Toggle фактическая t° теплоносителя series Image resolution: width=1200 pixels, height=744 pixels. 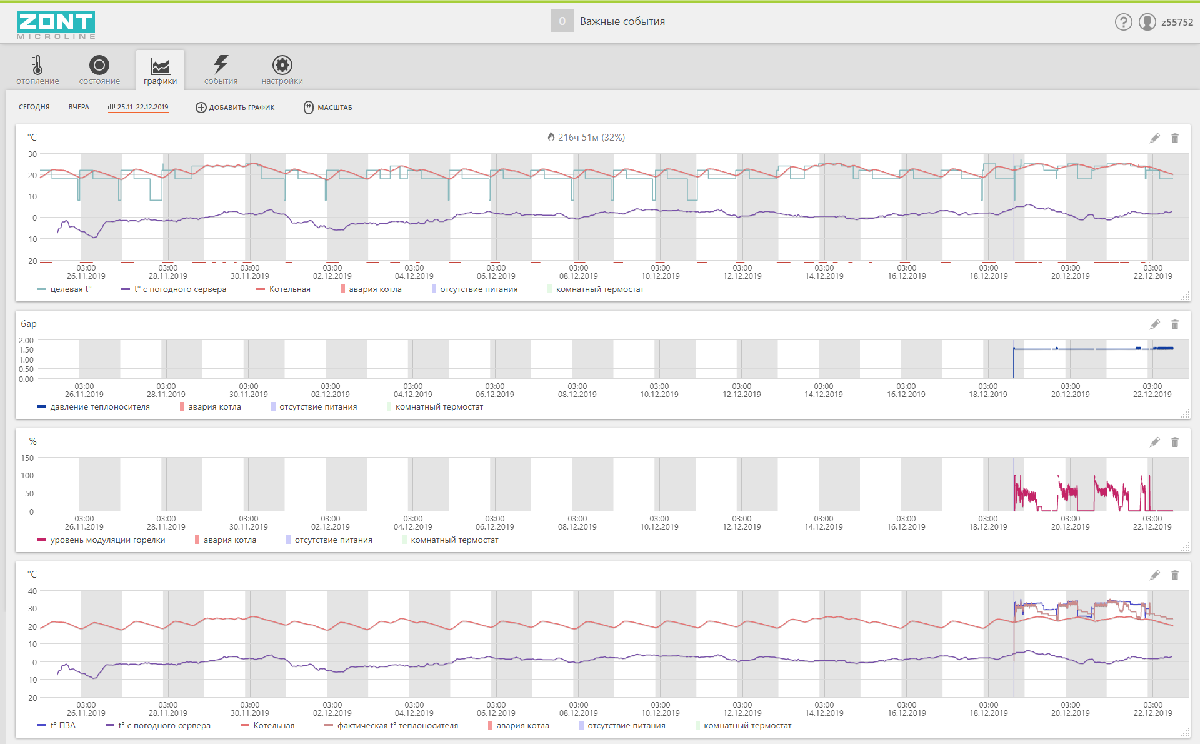click(x=391, y=726)
